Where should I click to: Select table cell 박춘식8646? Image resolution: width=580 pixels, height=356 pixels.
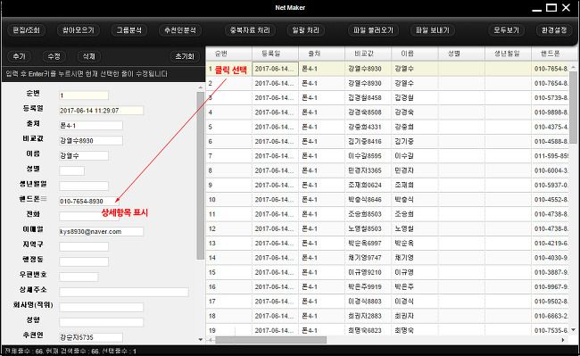click(368, 200)
